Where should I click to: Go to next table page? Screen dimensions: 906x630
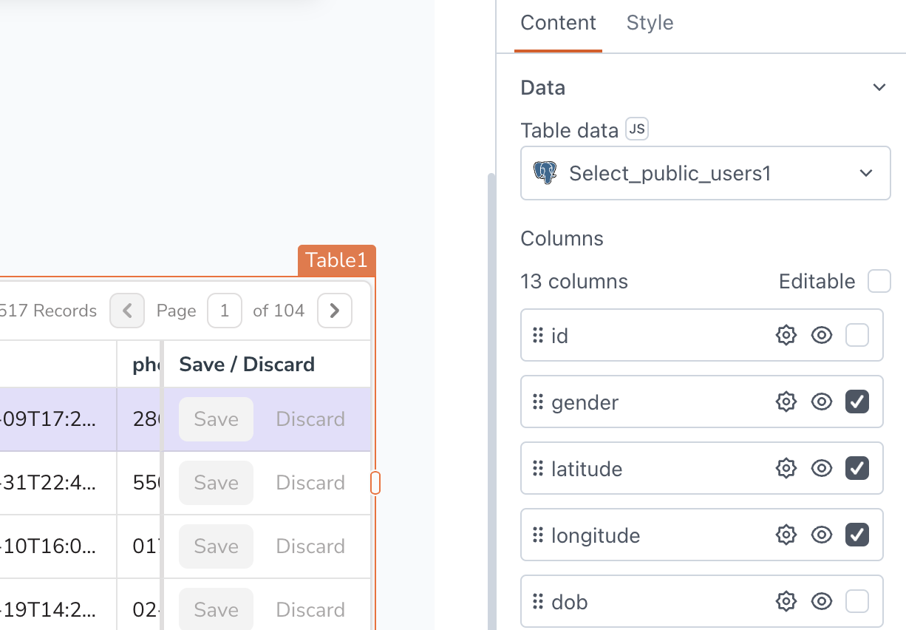[335, 311]
